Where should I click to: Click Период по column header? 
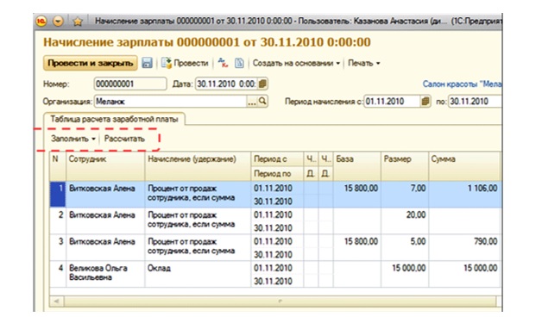277,174
